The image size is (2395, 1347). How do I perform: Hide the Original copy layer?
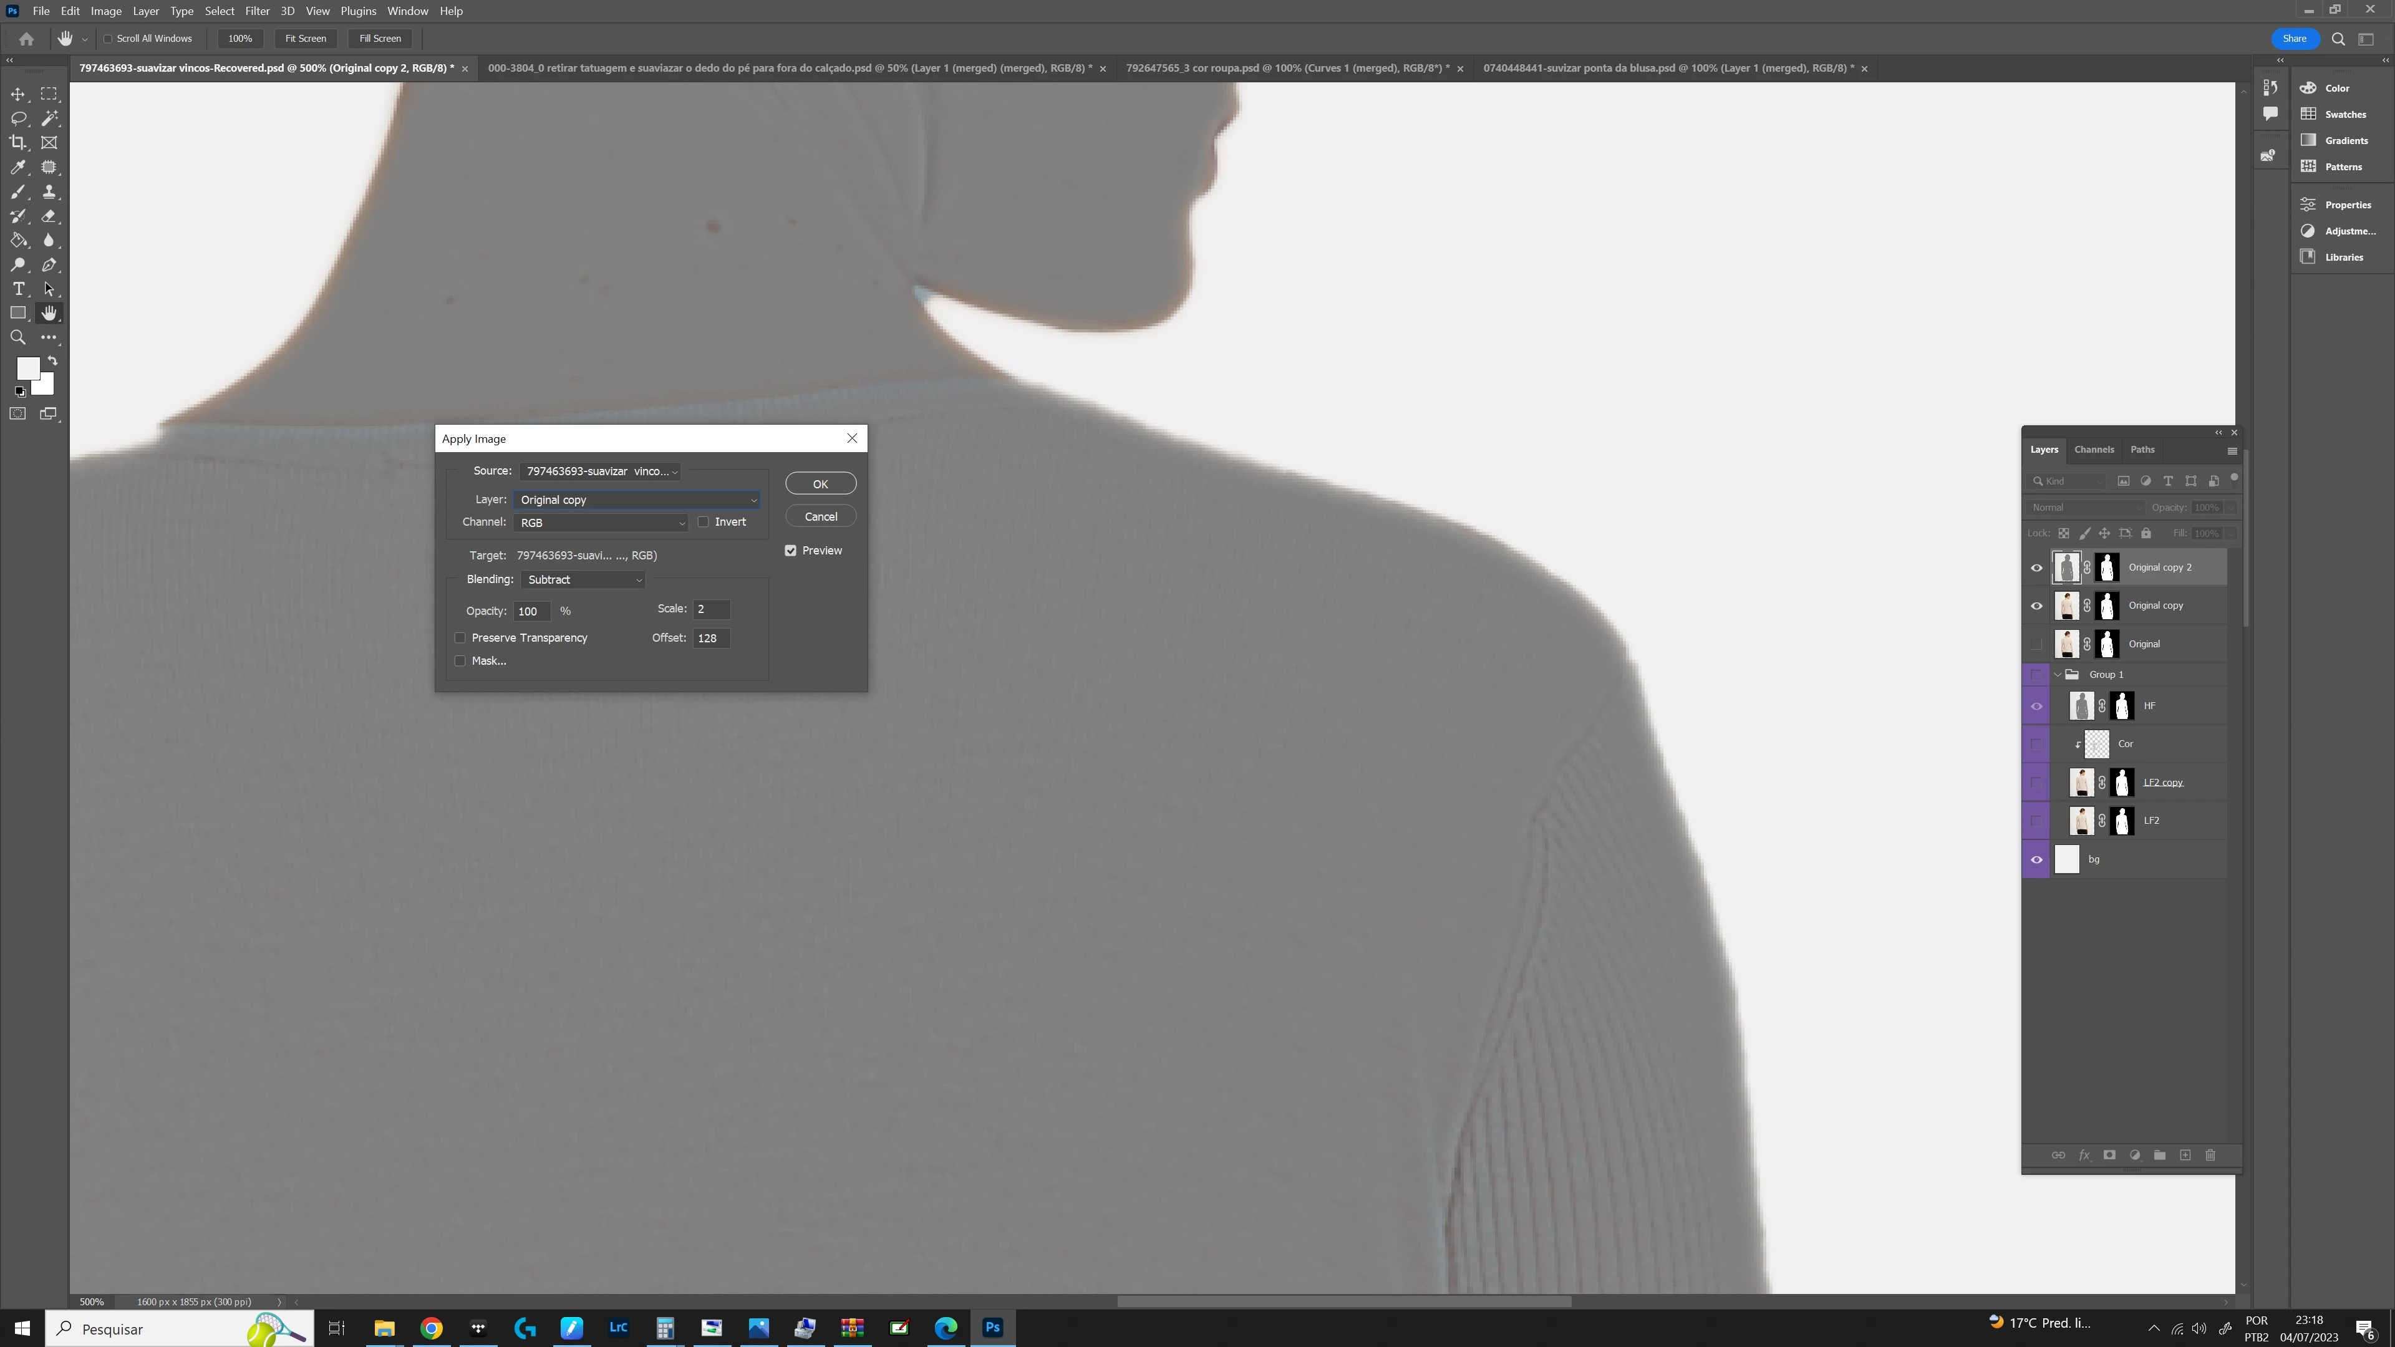pyautogui.click(x=2036, y=606)
